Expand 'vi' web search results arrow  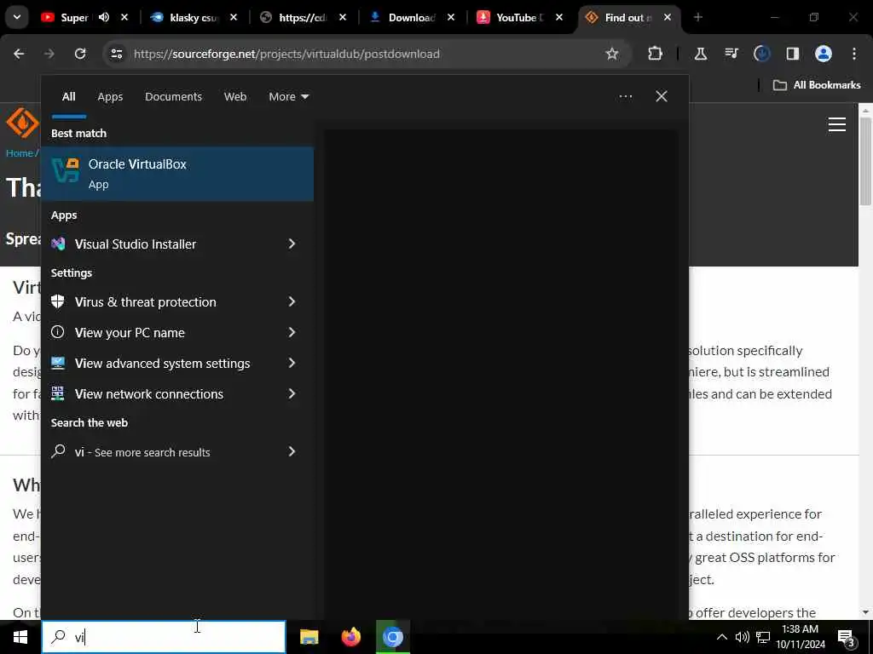[292, 451]
